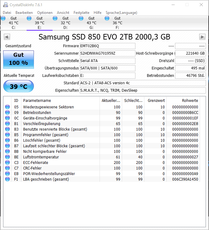Select the D: drive status orb

(55, 18)
